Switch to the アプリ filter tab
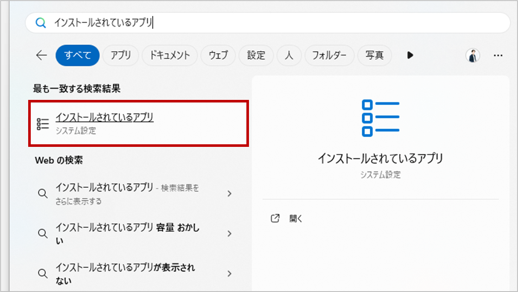This screenshot has width=518, height=292. [x=120, y=55]
